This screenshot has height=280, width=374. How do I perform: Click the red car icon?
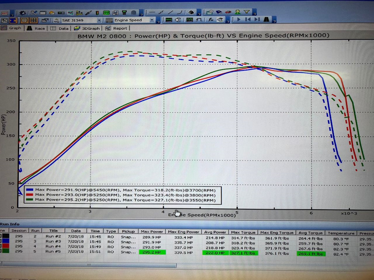coord(228,12)
